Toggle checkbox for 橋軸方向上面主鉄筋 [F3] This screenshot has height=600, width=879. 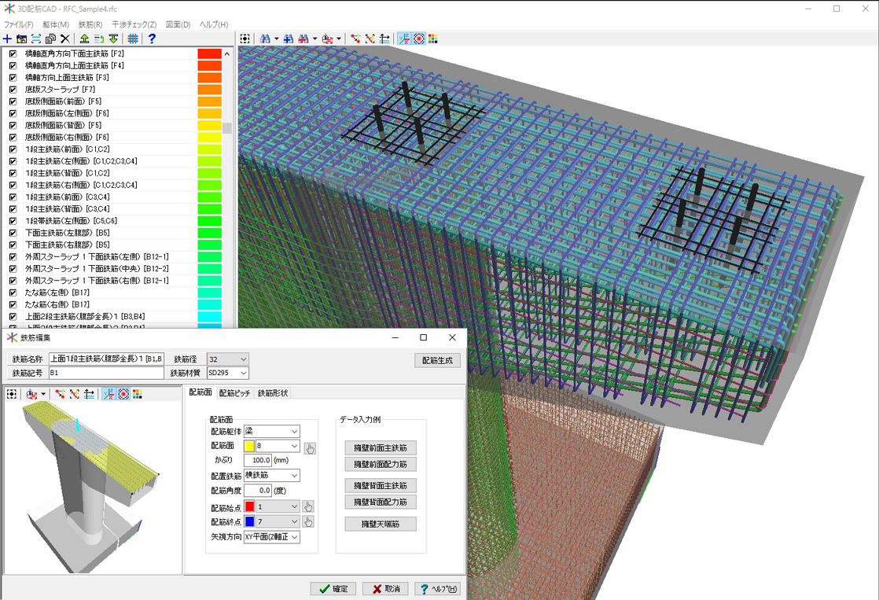pyautogui.click(x=13, y=78)
